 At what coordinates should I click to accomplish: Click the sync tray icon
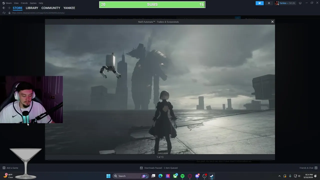pos(285,176)
